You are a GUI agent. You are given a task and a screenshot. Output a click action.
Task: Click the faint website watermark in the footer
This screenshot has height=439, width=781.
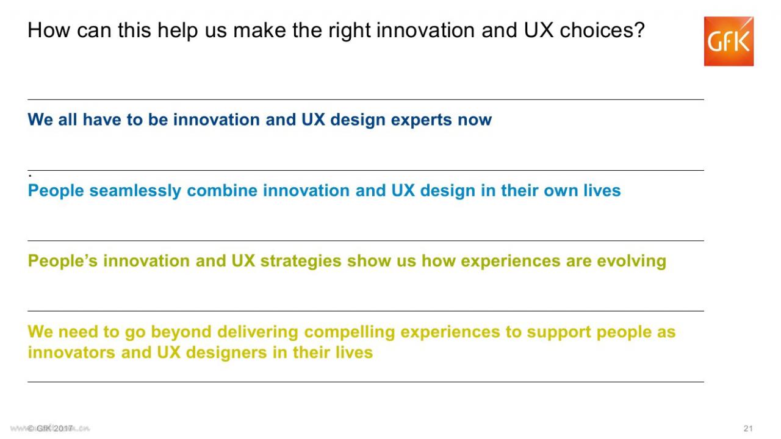51,428
